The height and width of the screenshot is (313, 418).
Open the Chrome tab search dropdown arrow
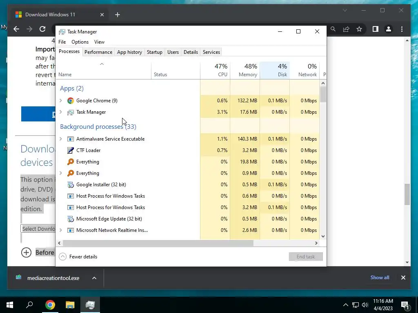345,10
